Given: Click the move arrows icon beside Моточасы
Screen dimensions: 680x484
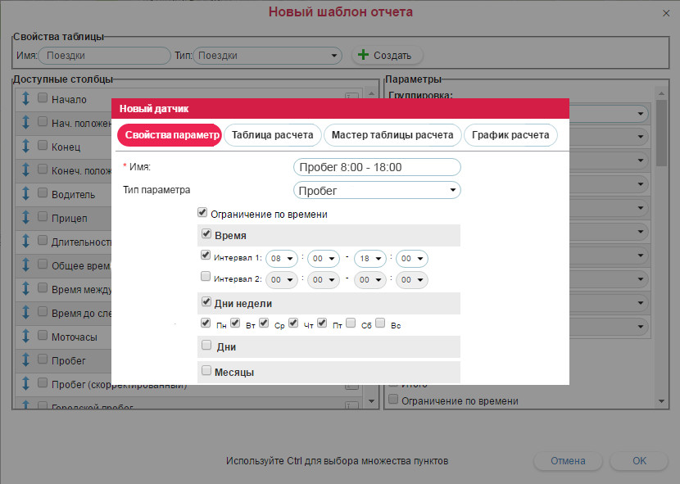Looking at the screenshot, I should [x=26, y=337].
